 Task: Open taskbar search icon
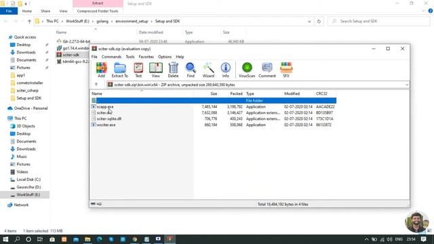coord(17,239)
